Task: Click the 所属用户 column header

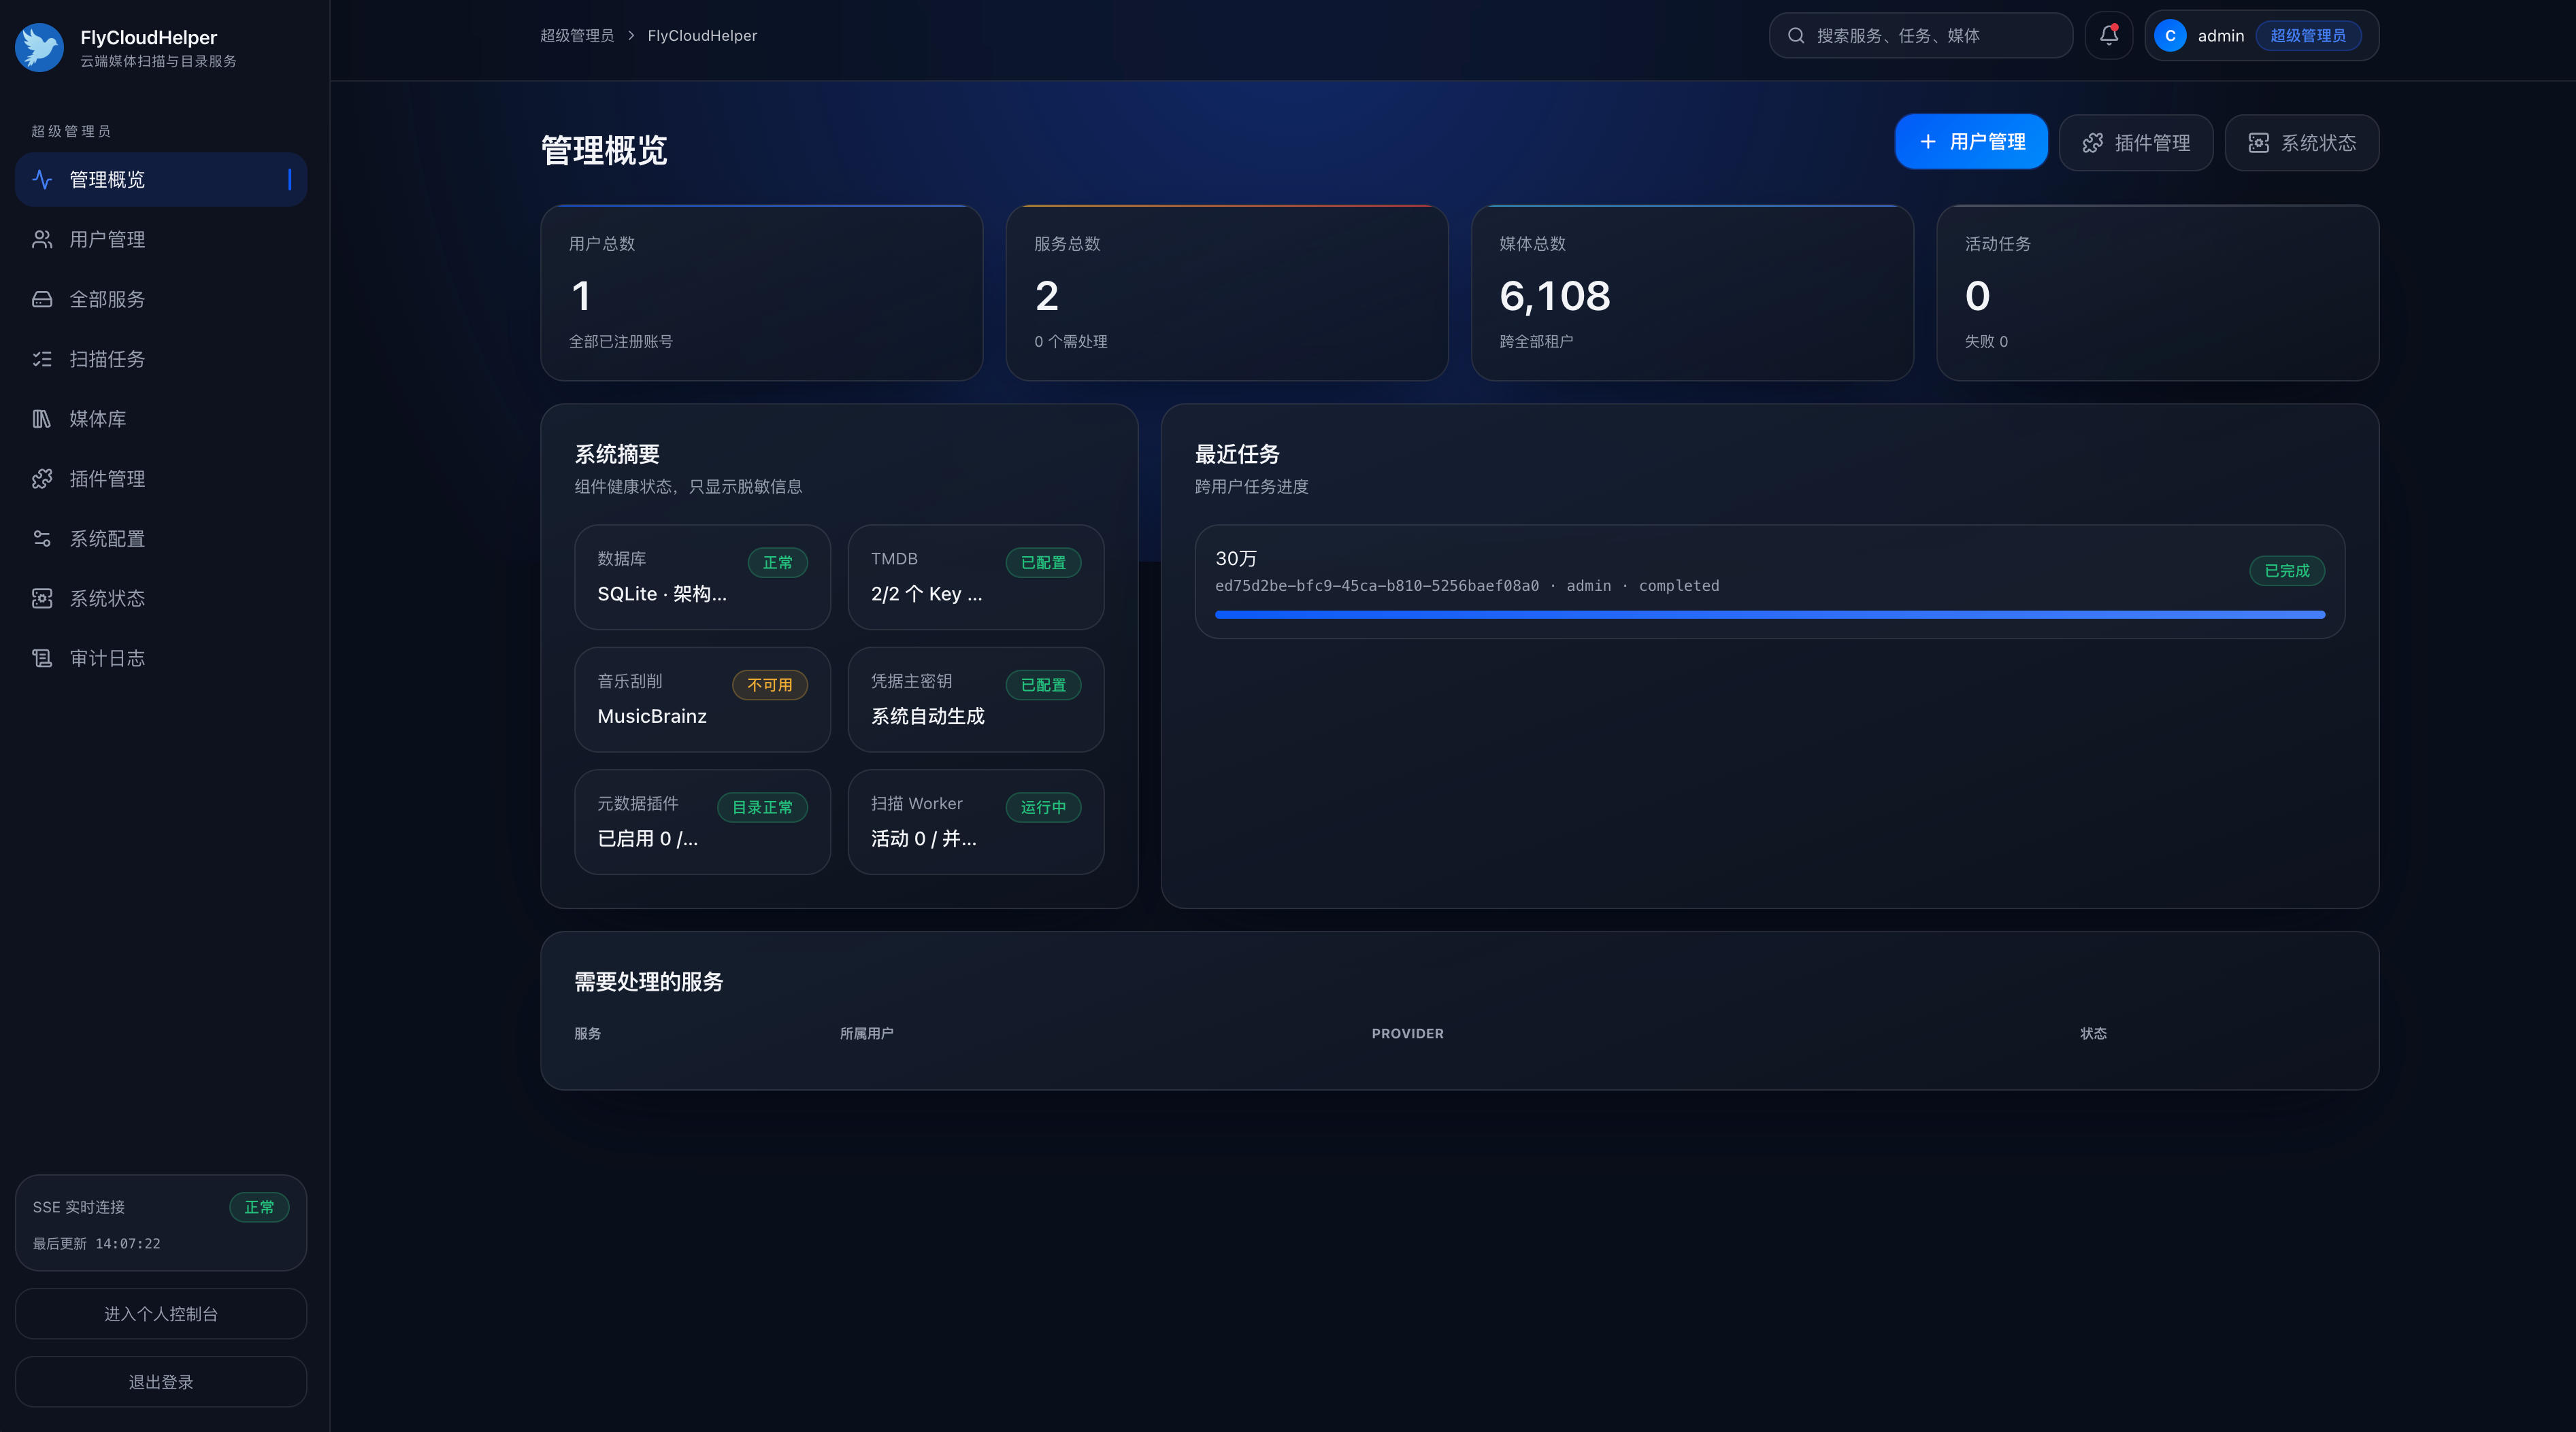Action: [866, 1034]
